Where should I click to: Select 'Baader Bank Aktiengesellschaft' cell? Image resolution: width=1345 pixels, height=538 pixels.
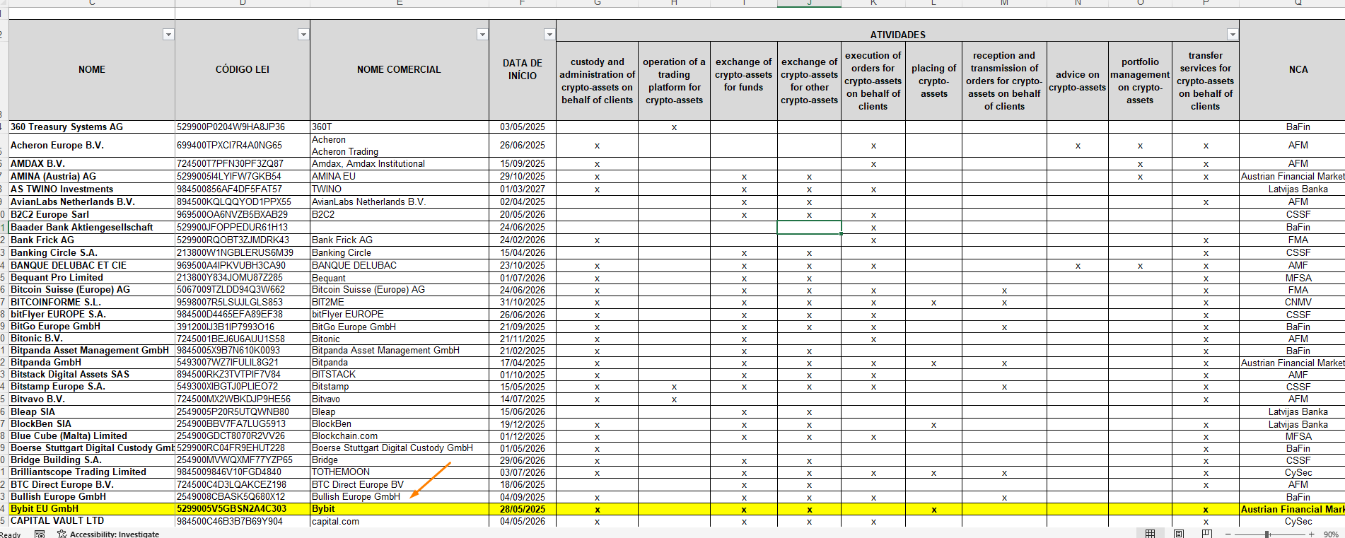point(92,227)
